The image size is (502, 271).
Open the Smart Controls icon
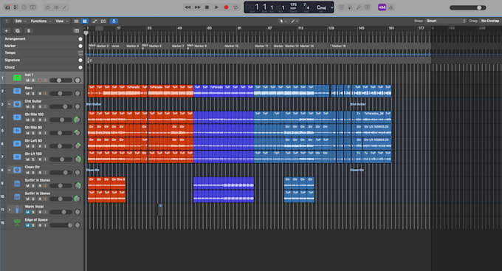[48, 7]
